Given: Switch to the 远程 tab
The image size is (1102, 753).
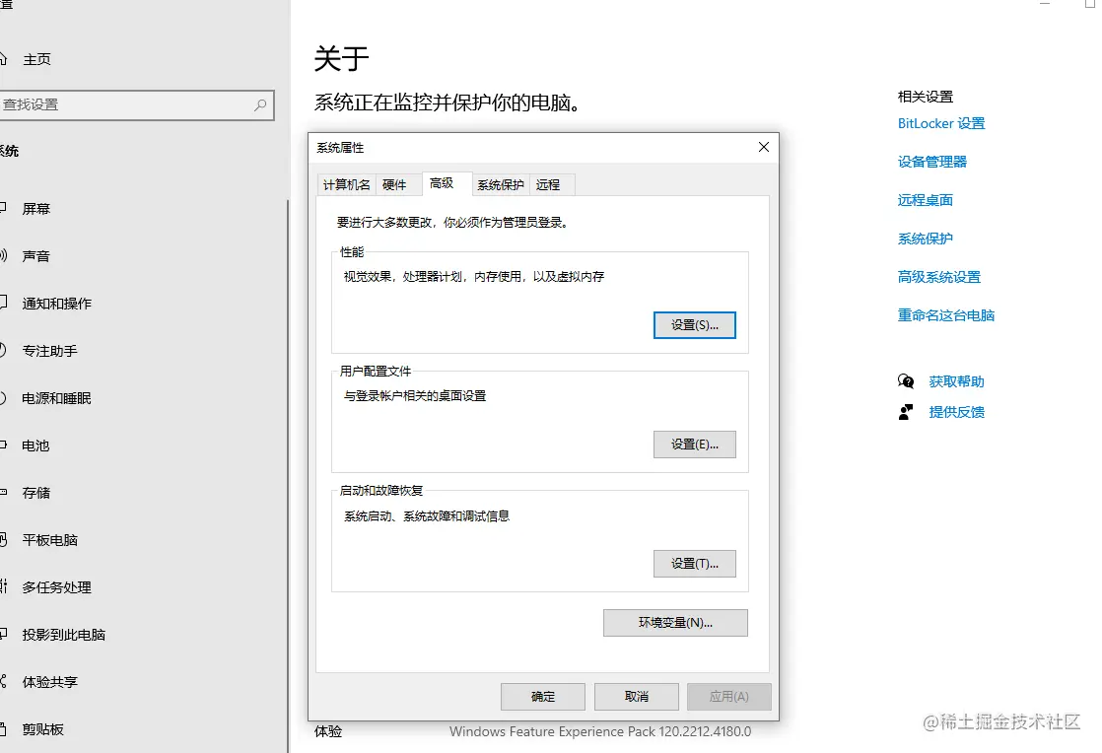Looking at the screenshot, I should point(549,184).
